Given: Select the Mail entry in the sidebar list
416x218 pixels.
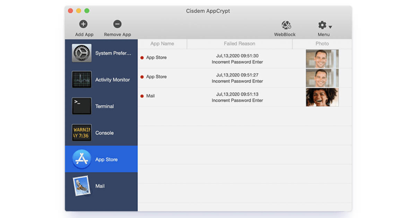Looking at the screenshot, I should click(101, 185).
